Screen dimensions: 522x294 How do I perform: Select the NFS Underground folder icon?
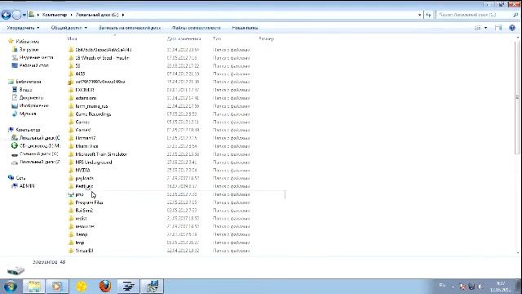(x=71, y=162)
